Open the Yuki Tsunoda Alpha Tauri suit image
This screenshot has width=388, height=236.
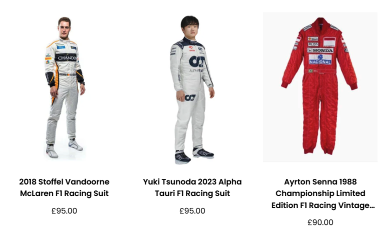pos(192,90)
